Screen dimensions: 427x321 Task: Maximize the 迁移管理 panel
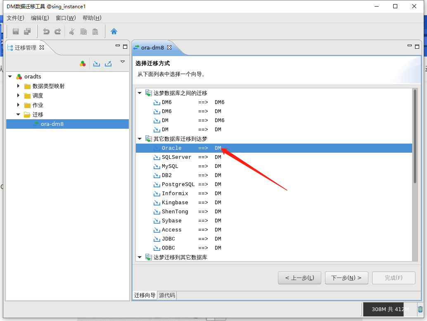125,47
